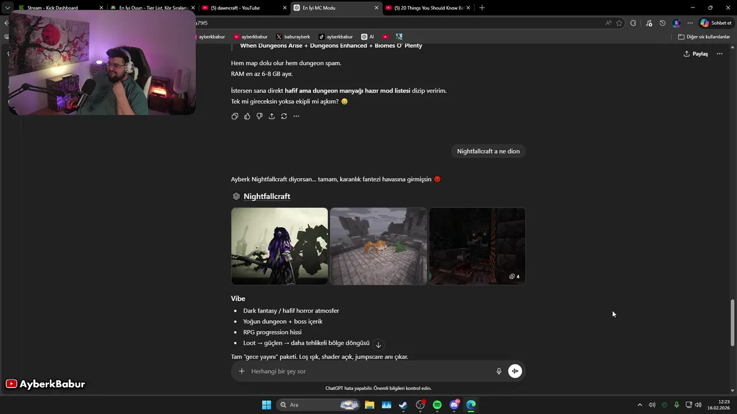The image size is (737, 414).
Task: Open browser extensions icon
Action: coord(633,23)
